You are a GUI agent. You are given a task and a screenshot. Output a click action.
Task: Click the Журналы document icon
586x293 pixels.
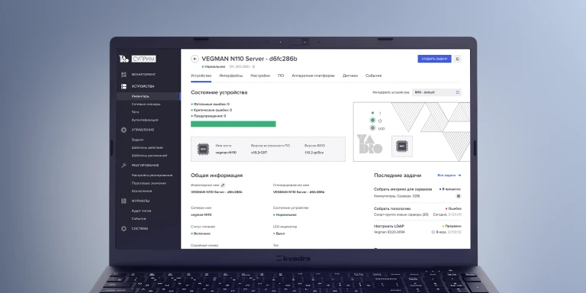[x=124, y=201]
